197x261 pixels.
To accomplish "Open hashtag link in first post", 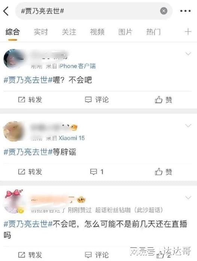I will (x=28, y=80).
